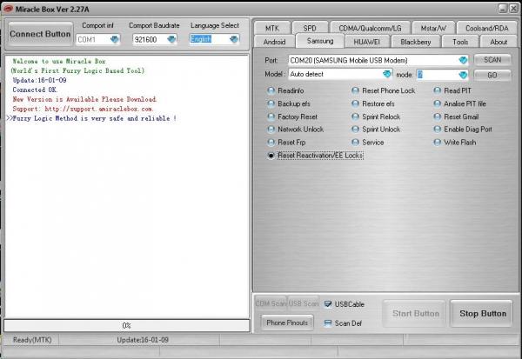Minimize the Miracle Box window

503,9
